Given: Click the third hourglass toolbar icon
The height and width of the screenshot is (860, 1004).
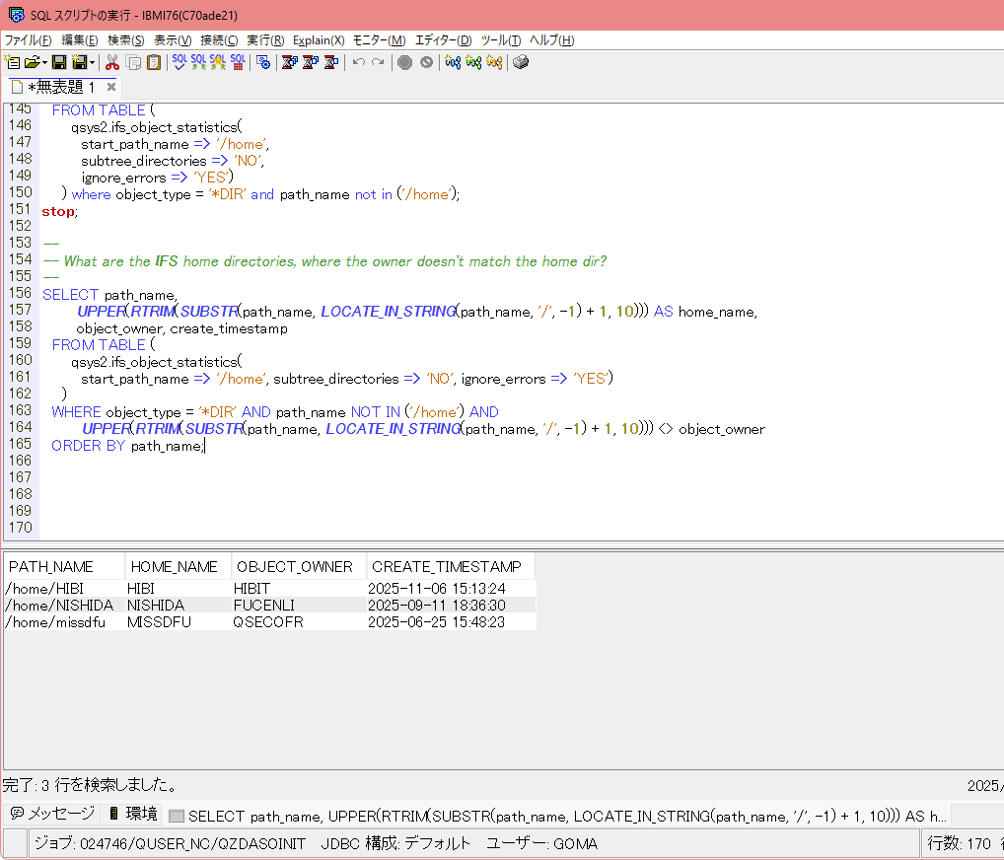Looking at the screenshot, I should [331, 62].
